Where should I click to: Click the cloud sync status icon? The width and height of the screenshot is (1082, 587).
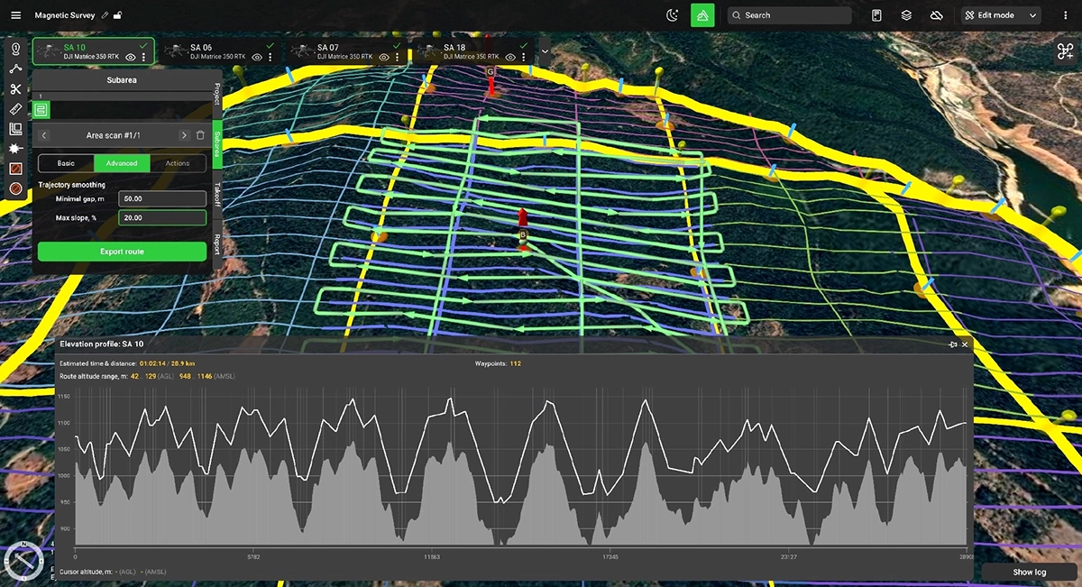(x=937, y=15)
